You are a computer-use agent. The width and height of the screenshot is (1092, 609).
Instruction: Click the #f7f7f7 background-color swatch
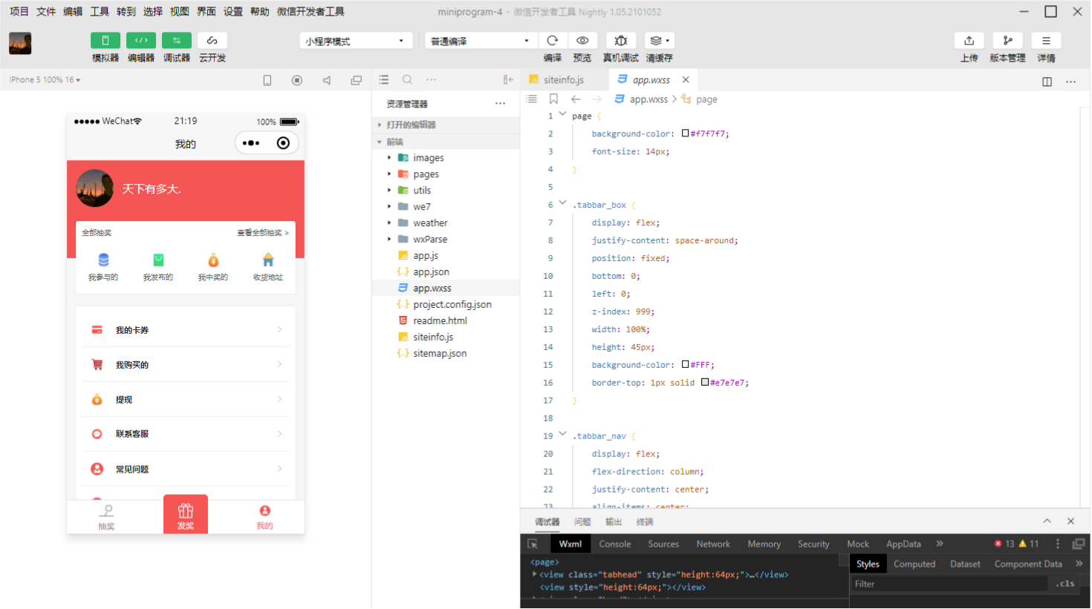pos(684,134)
